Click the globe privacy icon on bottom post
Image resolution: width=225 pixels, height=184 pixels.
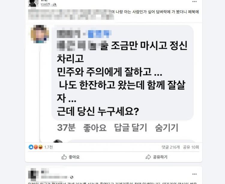click(x=72, y=177)
